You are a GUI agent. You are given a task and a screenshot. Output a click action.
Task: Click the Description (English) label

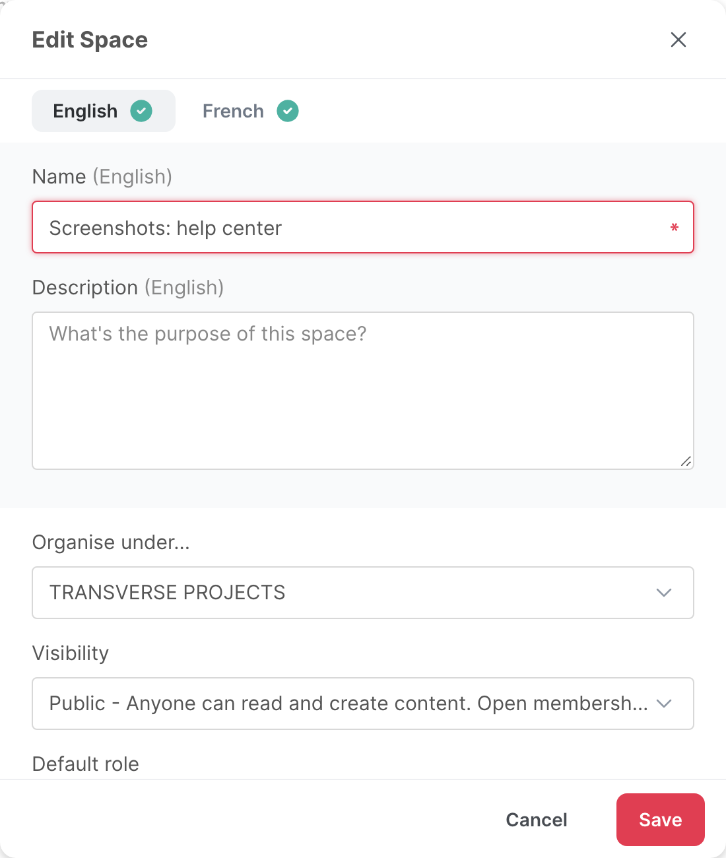tap(128, 288)
